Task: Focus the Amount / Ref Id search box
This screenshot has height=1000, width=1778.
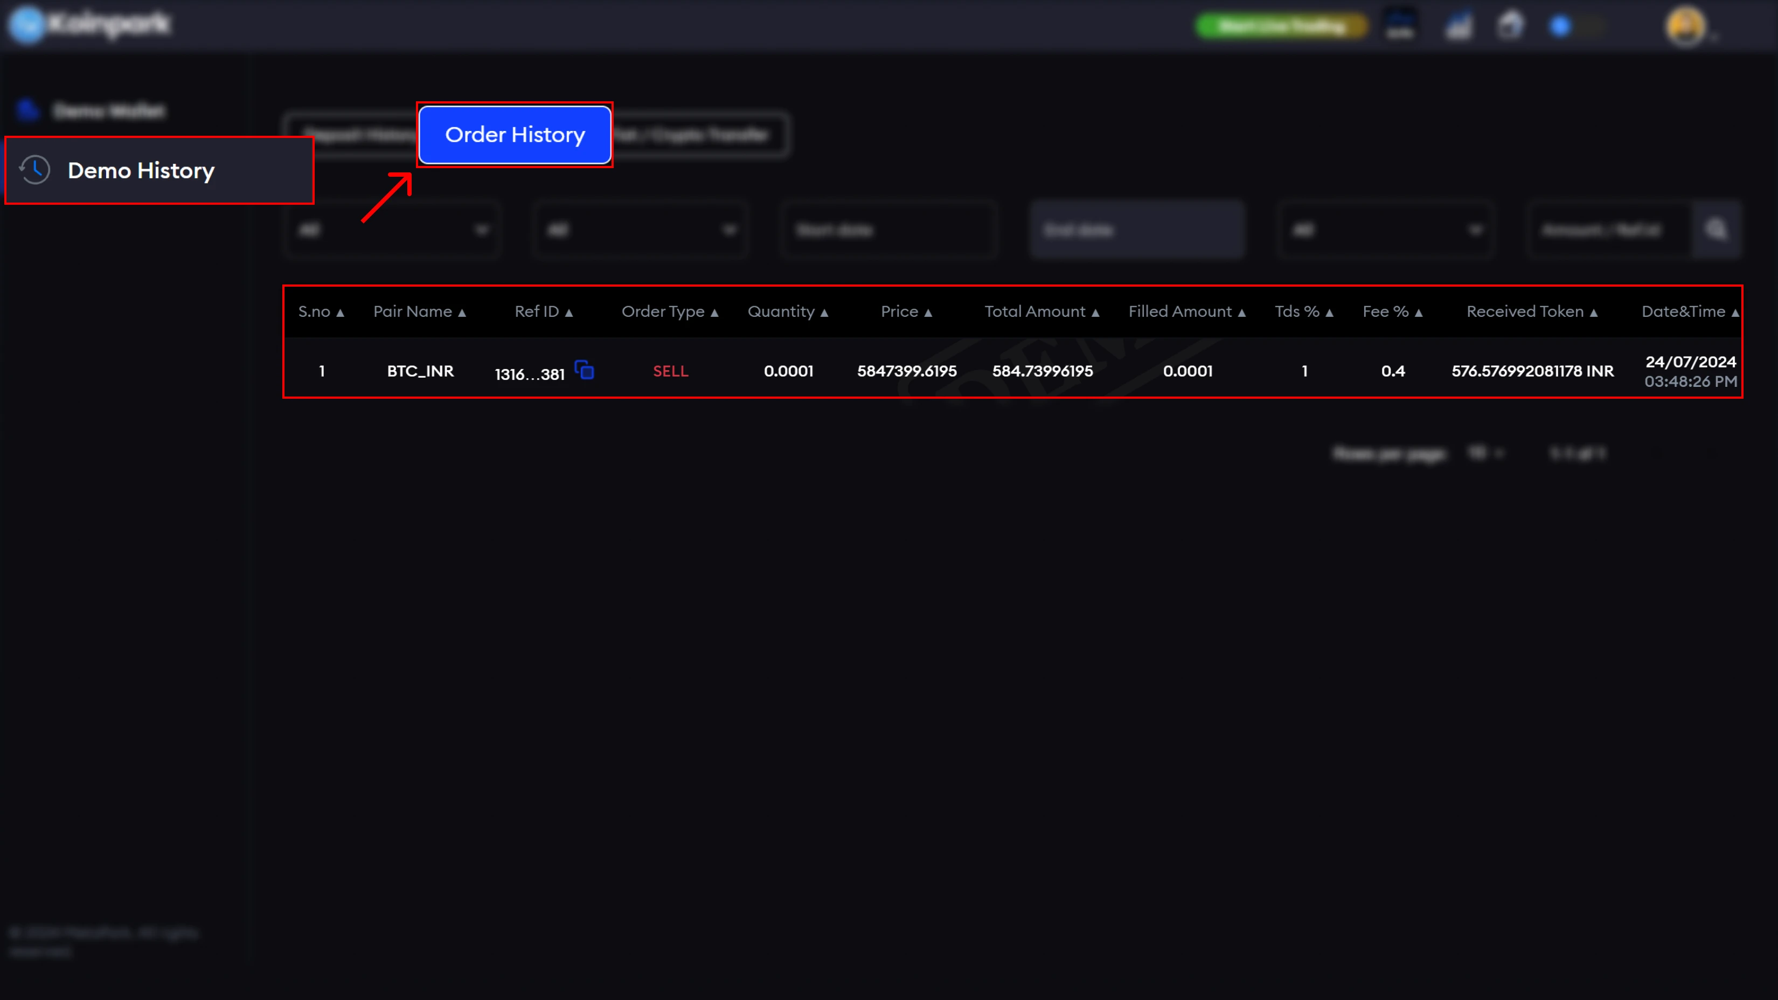Action: pyautogui.click(x=1609, y=230)
